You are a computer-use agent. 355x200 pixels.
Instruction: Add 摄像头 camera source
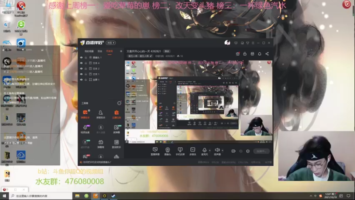point(168,151)
